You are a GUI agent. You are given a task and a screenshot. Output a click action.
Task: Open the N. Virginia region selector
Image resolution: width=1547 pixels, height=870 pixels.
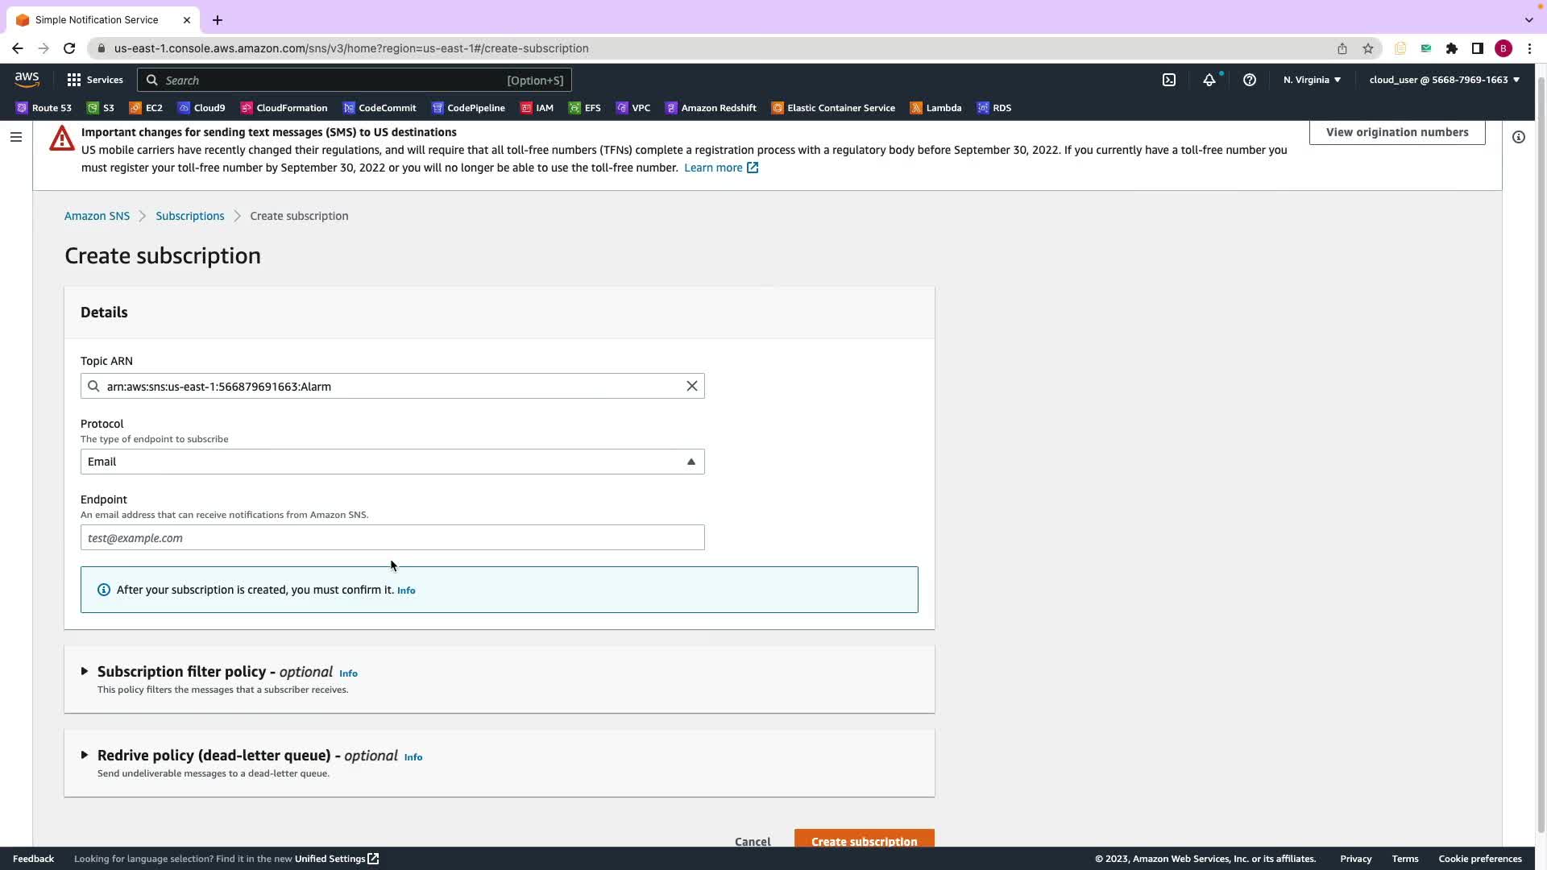pyautogui.click(x=1312, y=80)
